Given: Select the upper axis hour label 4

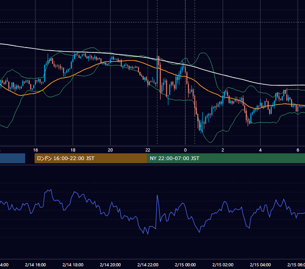Looking at the screenshot, I should coord(260,150).
